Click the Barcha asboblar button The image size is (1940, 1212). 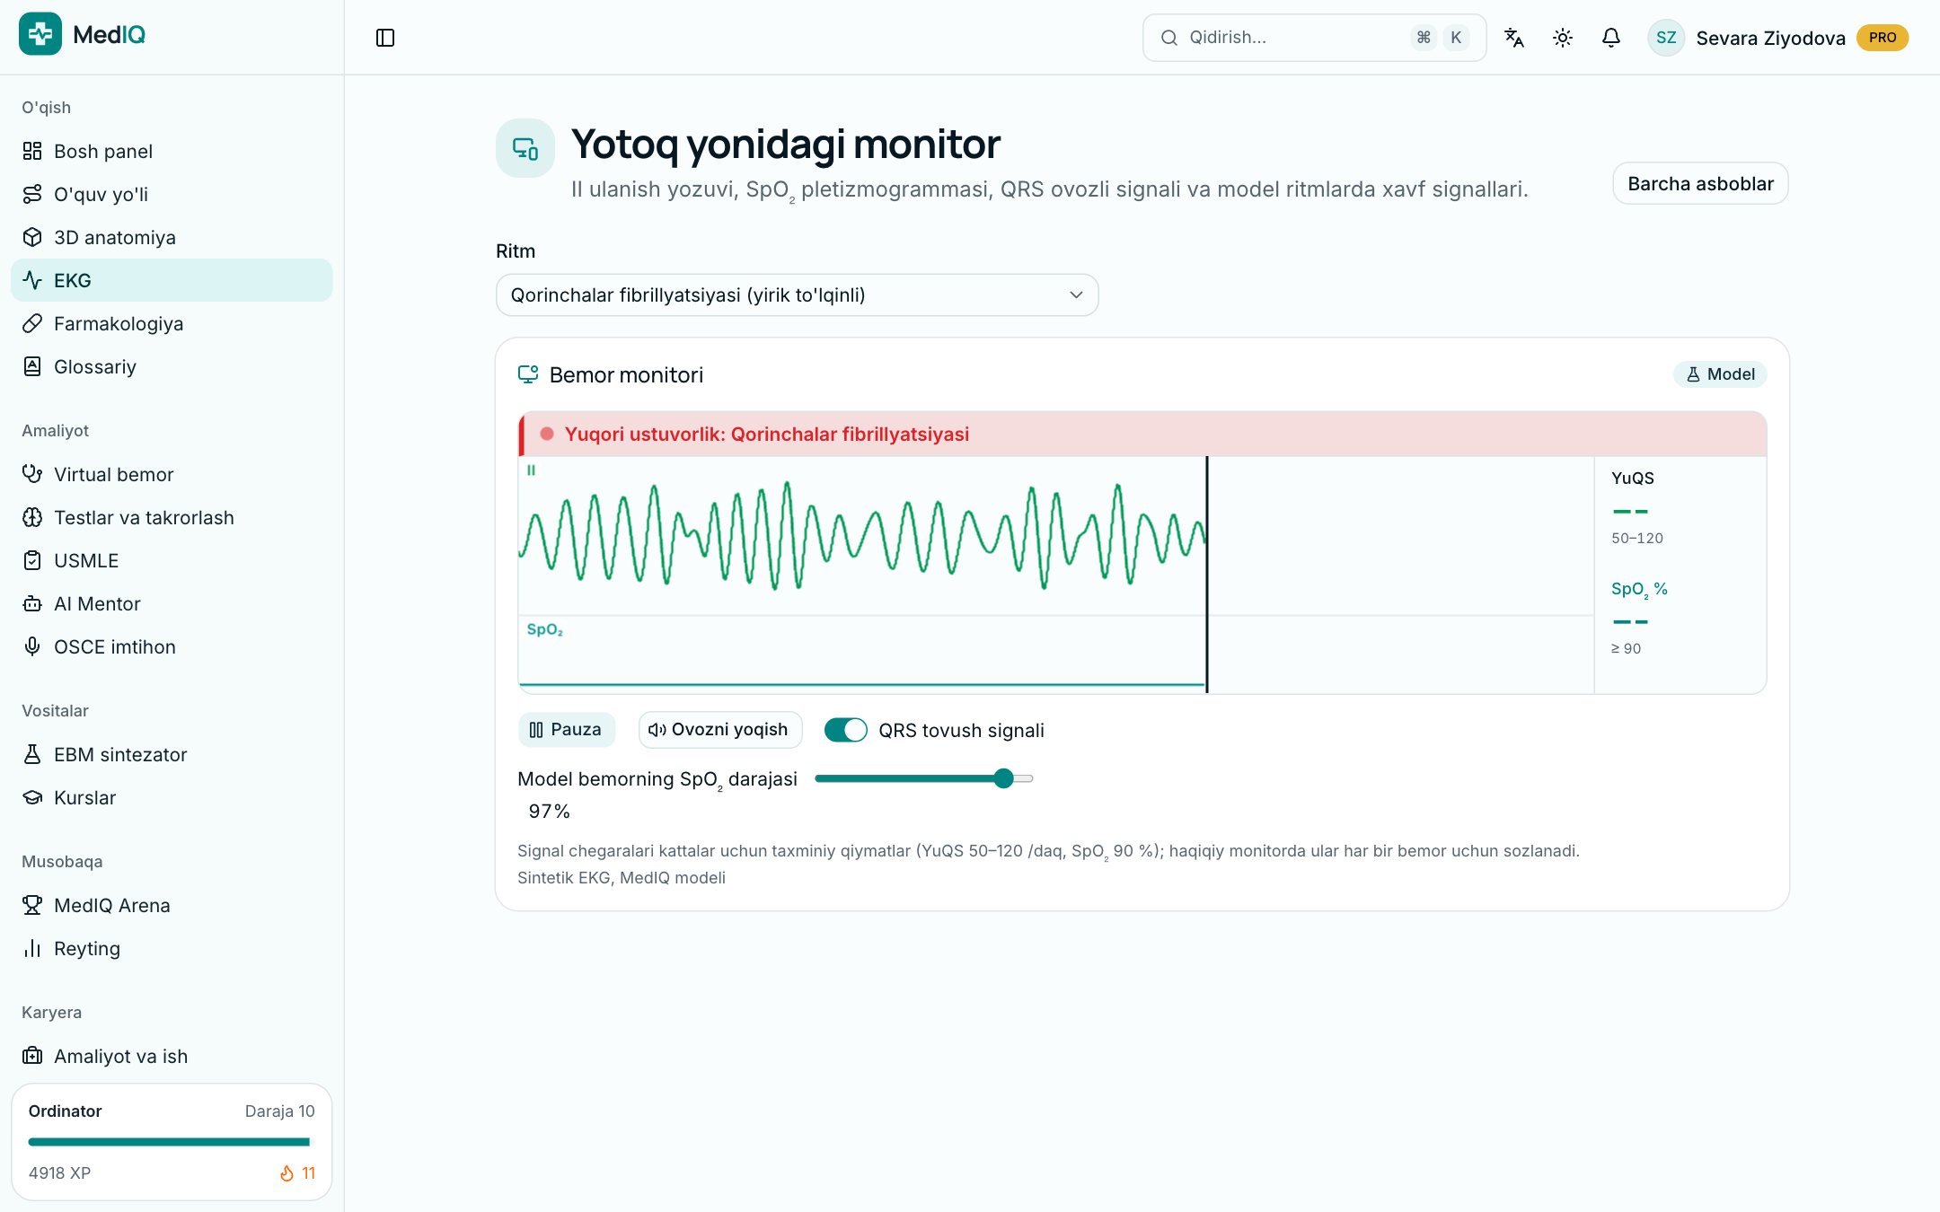point(1700,183)
